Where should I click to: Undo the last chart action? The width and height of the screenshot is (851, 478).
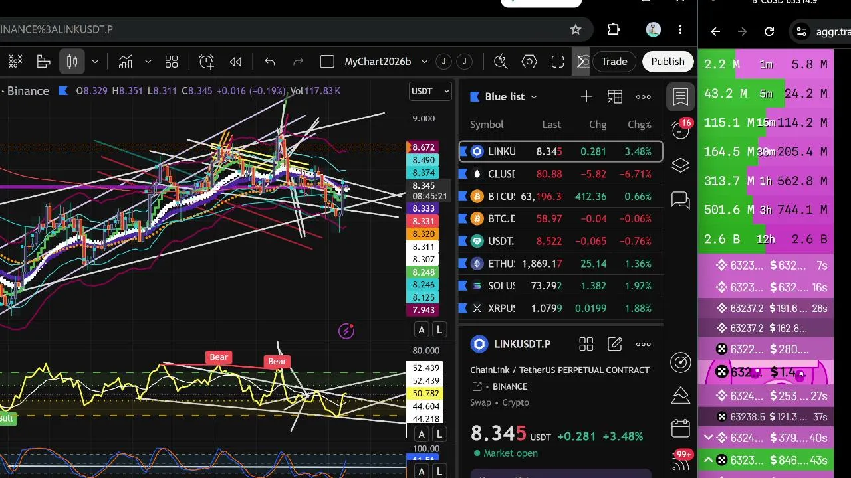point(270,62)
